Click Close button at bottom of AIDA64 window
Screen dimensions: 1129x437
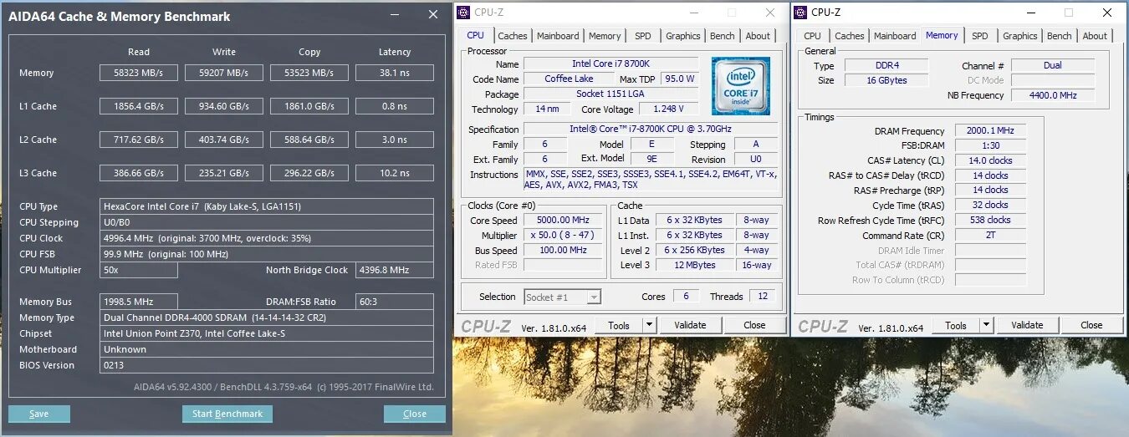[415, 414]
